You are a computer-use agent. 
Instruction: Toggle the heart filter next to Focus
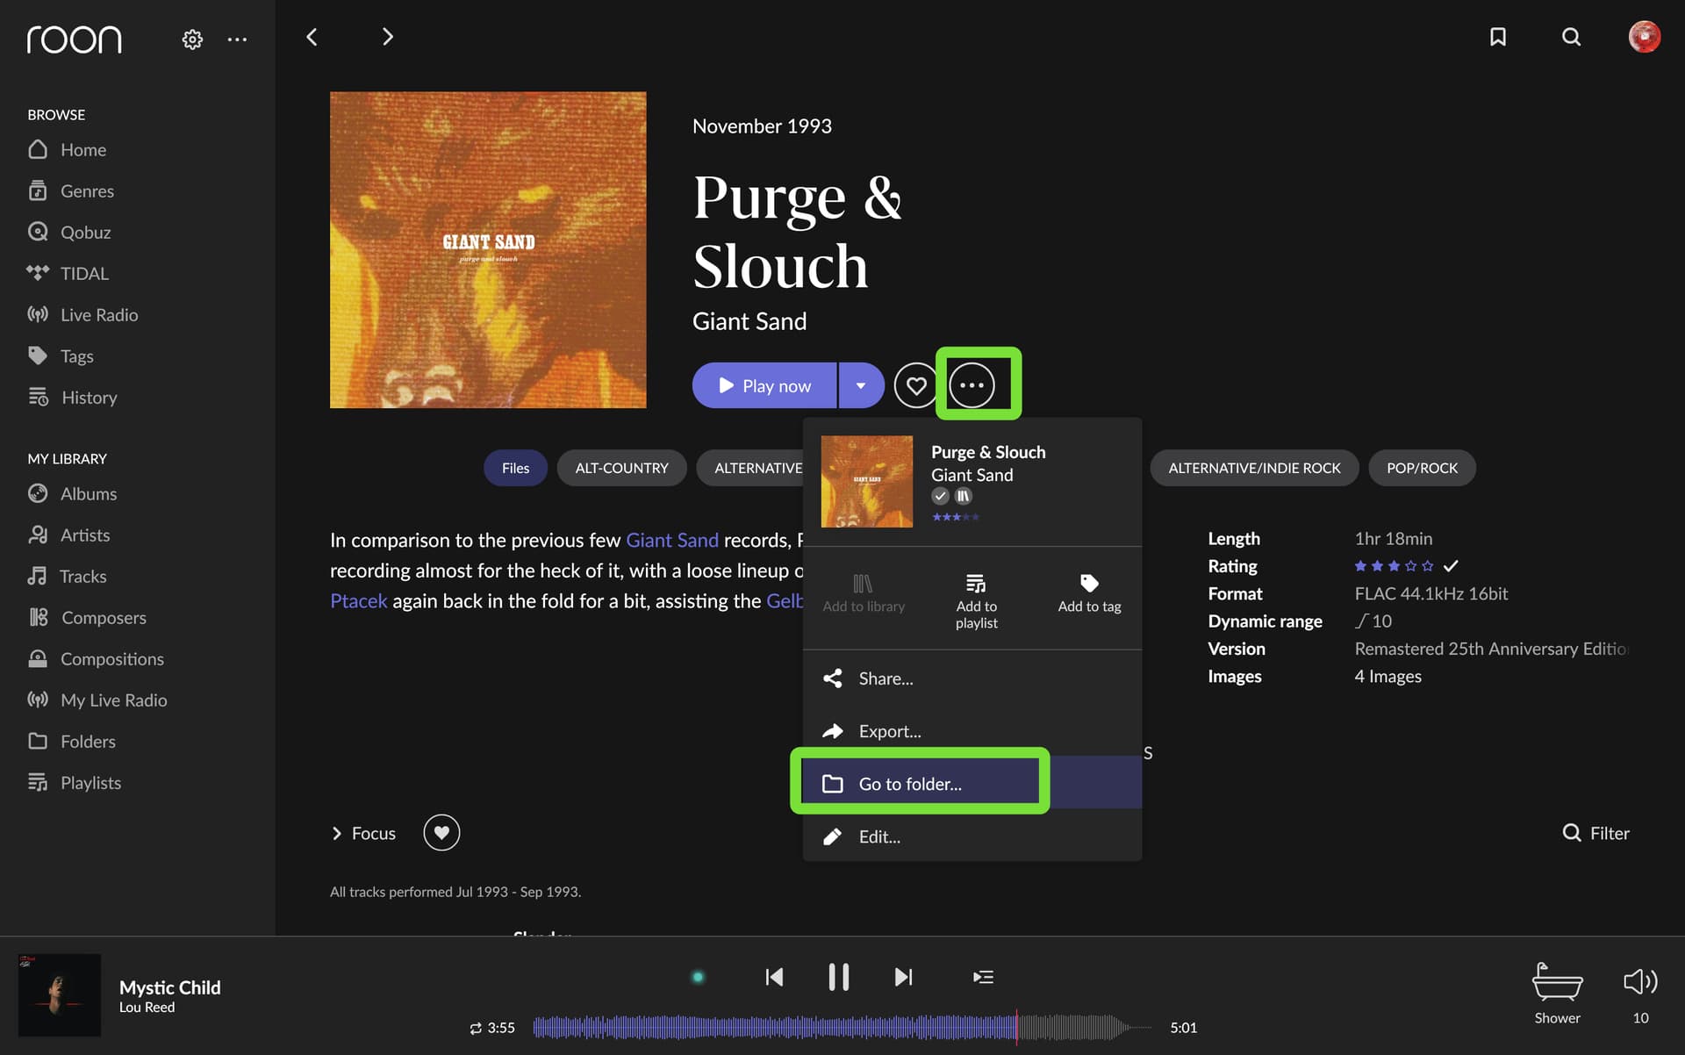pyautogui.click(x=441, y=833)
